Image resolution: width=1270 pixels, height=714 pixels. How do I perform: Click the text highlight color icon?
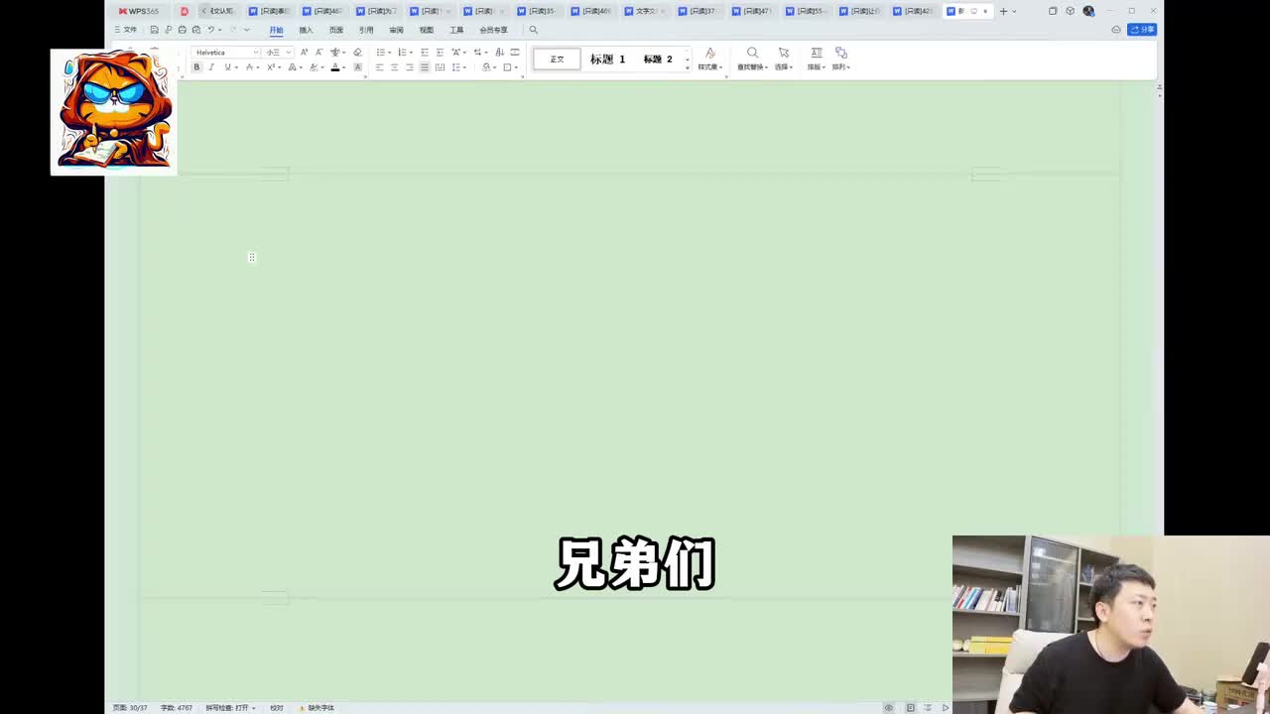point(314,67)
